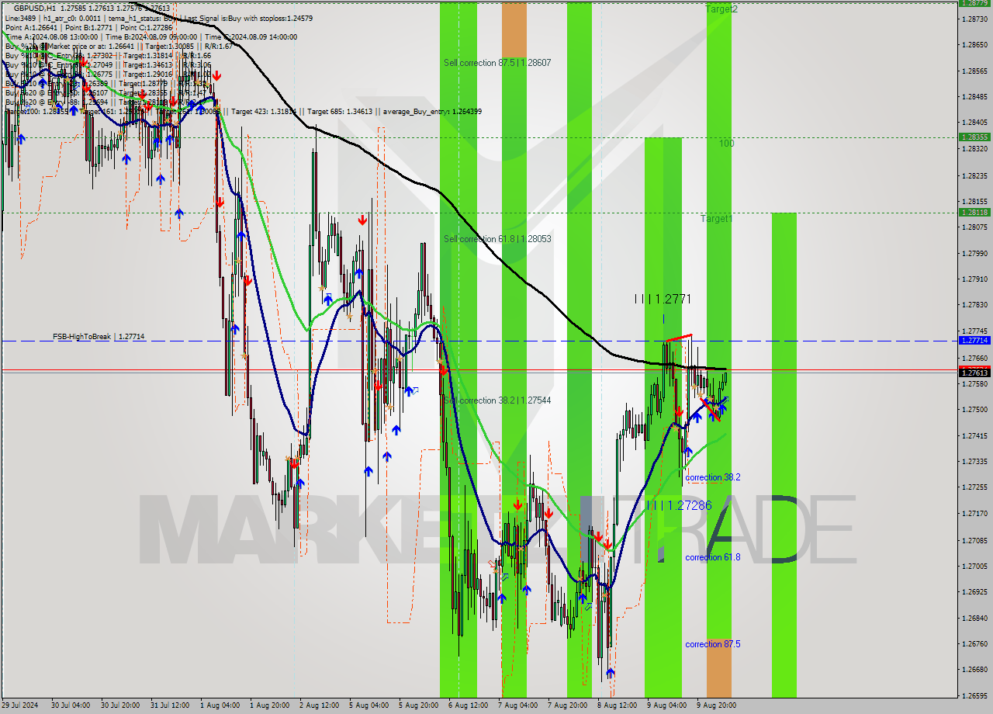Click the blue 'correction 38.2' label
Viewport: 993px width, 714px height.
pos(712,477)
